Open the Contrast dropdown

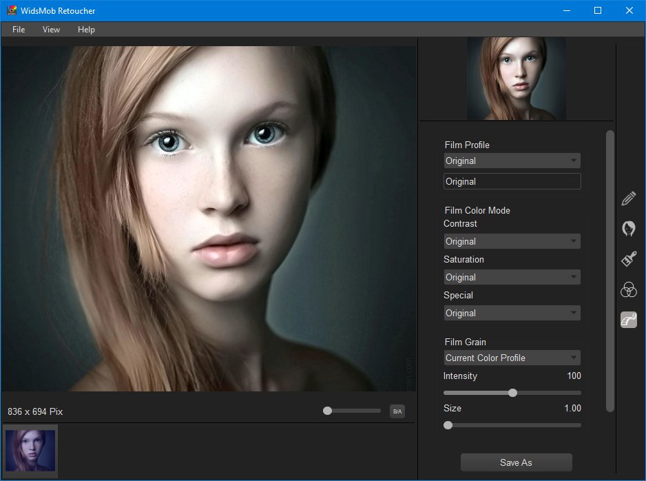512,241
